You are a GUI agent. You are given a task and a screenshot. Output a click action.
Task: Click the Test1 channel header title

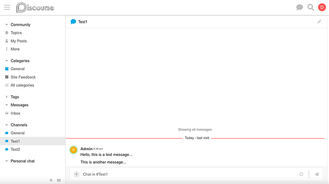82,22
